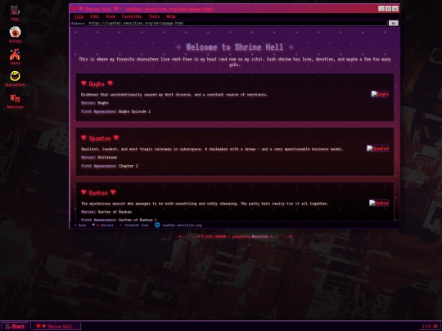Viewport: 442px width, 331px height.
Task: Click 'Internet Zone' in status bar
Action: pos(134,226)
